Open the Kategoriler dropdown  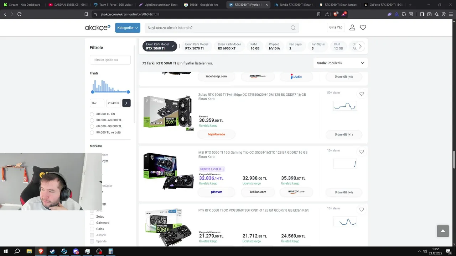pos(128,28)
